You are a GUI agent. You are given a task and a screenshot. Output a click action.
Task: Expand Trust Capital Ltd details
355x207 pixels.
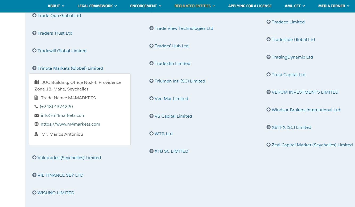[x=288, y=74]
